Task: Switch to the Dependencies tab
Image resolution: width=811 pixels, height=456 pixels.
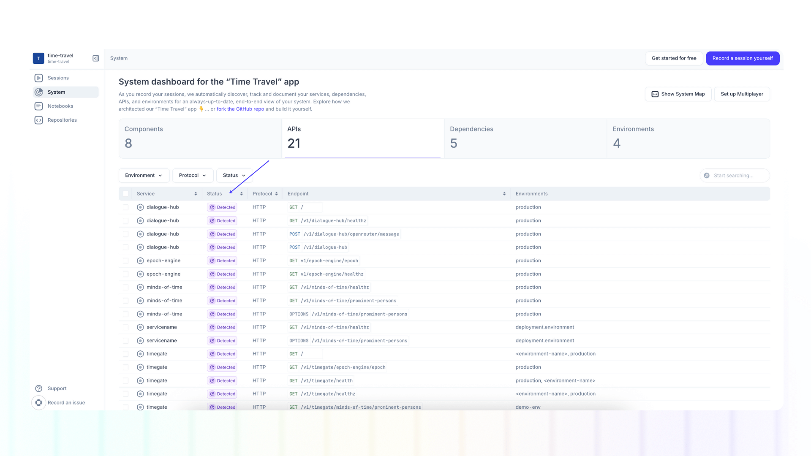Action: 525,138
